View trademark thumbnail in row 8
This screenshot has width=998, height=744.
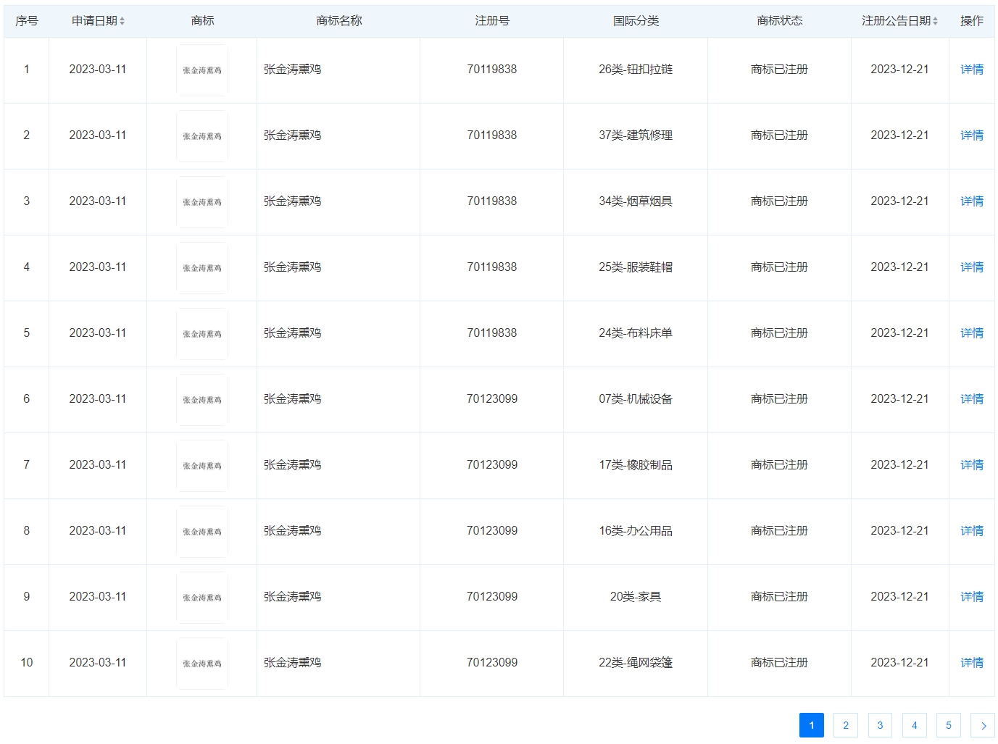202,532
